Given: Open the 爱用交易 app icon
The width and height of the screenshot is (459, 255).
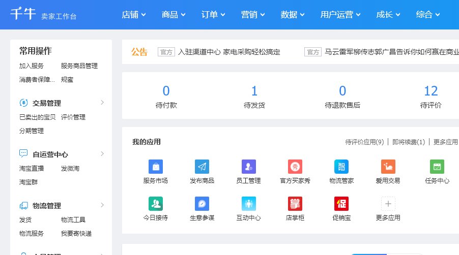Looking at the screenshot, I should 388,167.
